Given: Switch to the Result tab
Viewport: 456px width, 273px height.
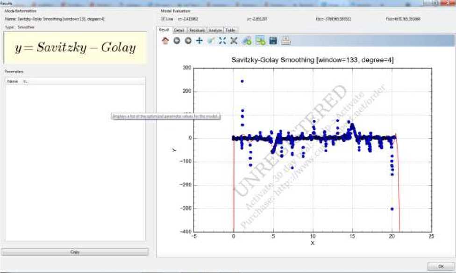Looking at the screenshot, I should pos(164,30).
